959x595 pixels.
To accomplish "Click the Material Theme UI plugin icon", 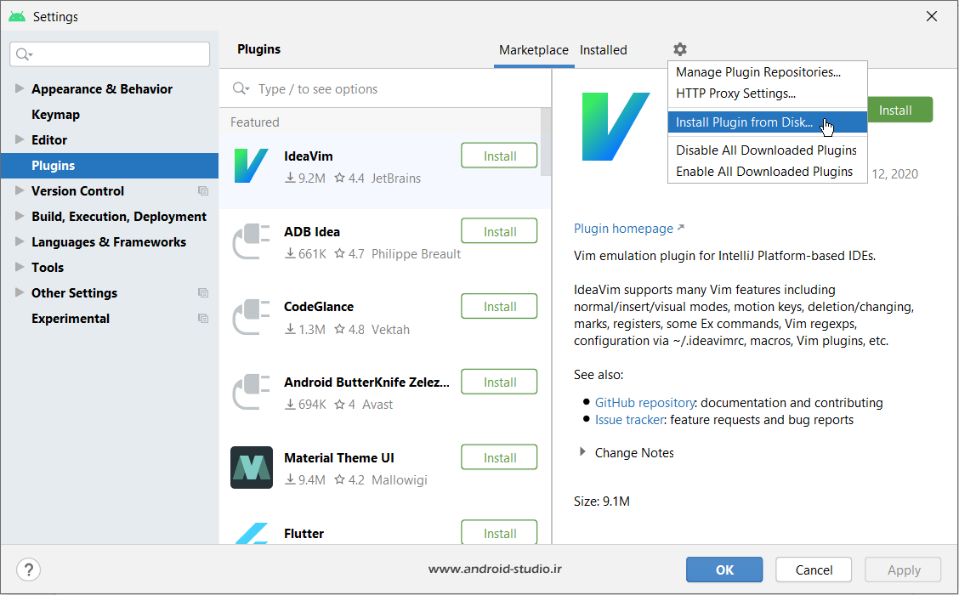I will (252, 467).
